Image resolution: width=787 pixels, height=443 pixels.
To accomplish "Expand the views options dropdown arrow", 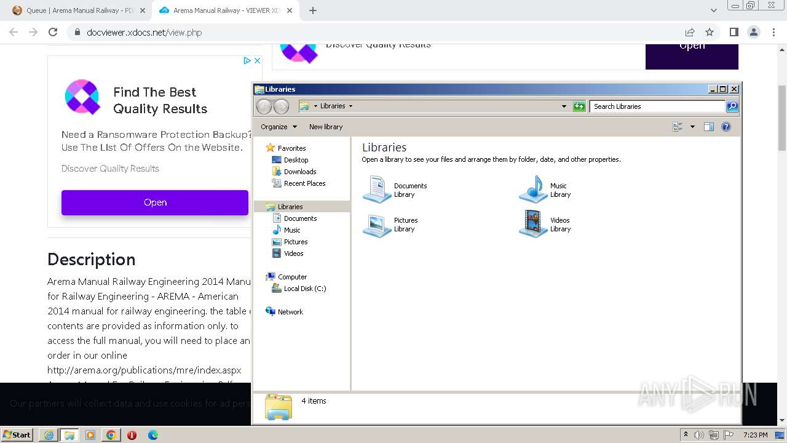I will (692, 127).
